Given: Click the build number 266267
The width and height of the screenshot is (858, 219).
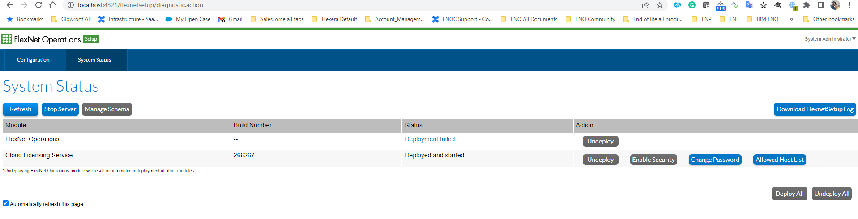Looking at the screenshot, I should point(244,156).
